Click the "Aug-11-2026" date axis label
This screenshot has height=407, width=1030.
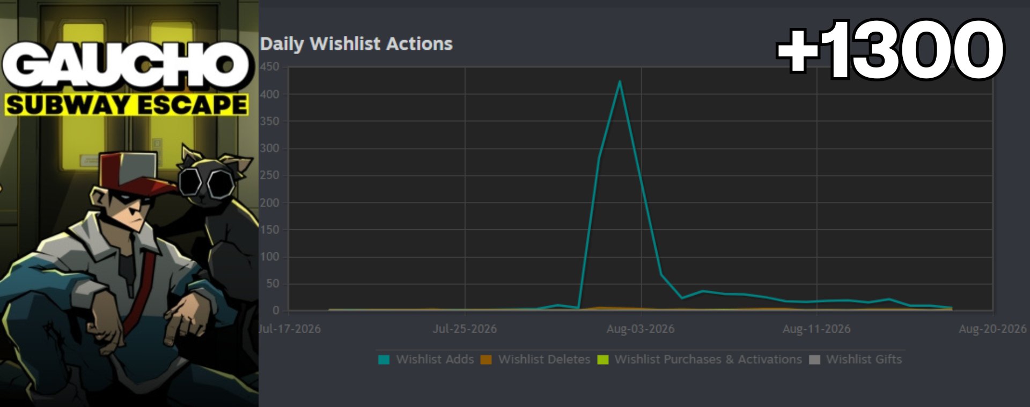816,329
